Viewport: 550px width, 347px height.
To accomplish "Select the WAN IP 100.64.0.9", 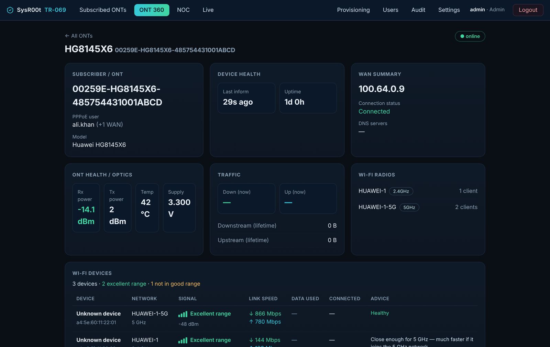I will click(382, 89).
